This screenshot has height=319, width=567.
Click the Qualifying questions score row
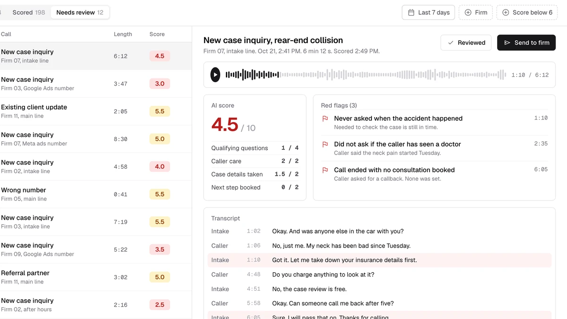[x=255, y=148]
